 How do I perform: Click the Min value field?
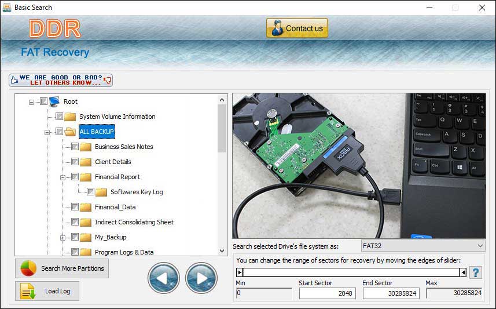click(264, 293)
